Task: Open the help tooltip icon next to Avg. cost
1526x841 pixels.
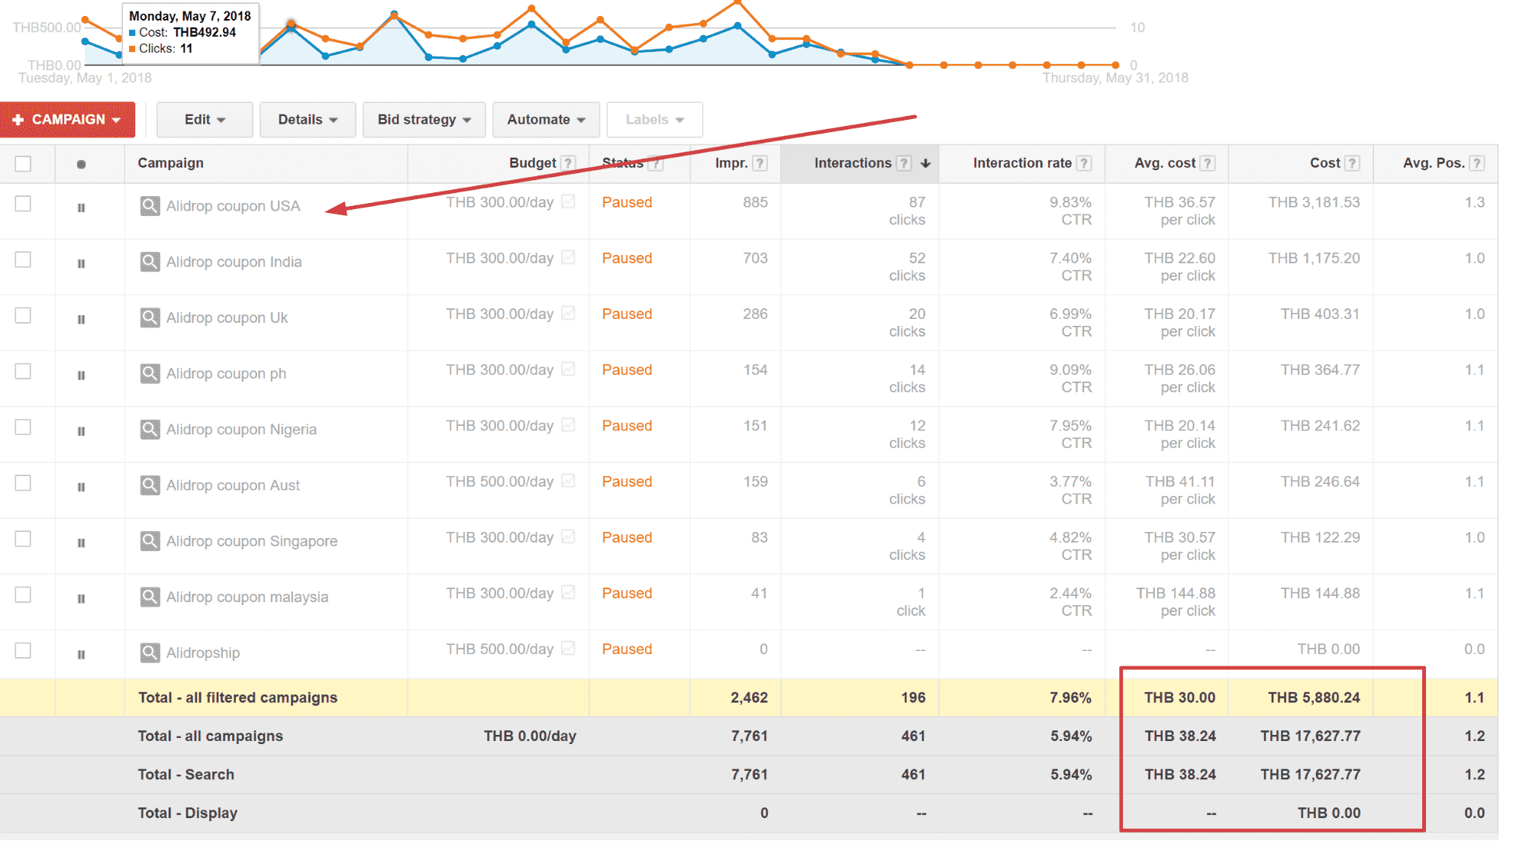Action: coord(1207,163)
